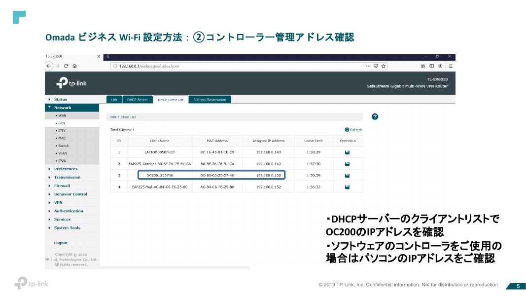Expand the Status menu section

click(x=61, y=99)
